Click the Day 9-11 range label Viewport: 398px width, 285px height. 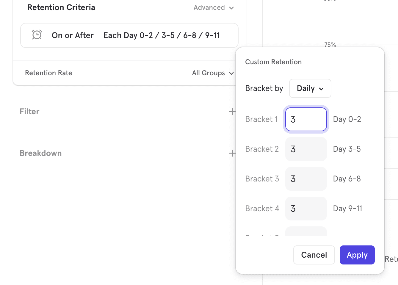(x=347, y=209)
